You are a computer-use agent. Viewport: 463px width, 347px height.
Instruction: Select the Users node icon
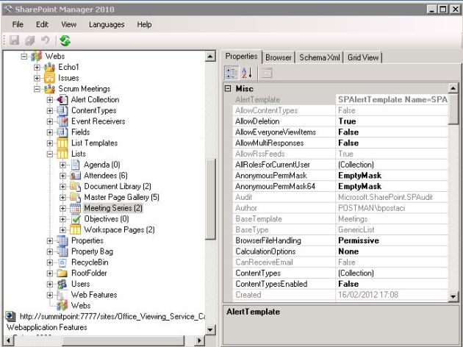tap(62, 285)
